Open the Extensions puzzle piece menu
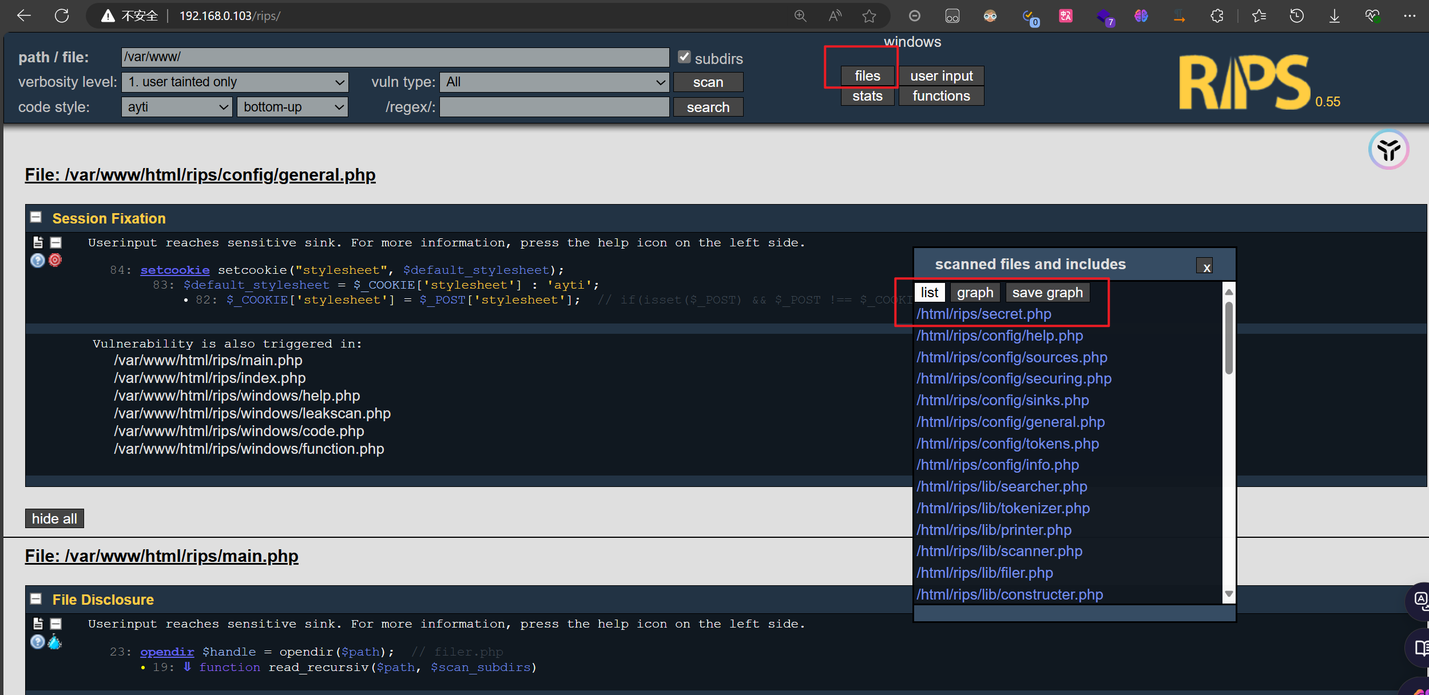1429x695 pixels. (1217, 16)
